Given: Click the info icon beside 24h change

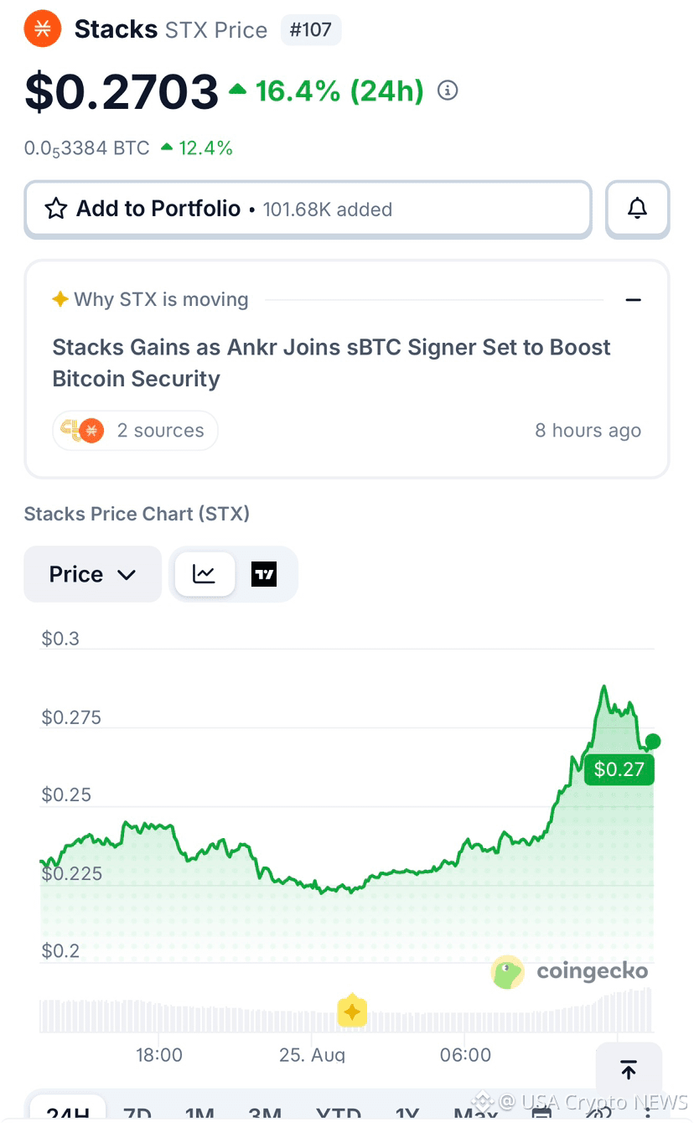Looking at the screenshot, I should [448, 91].
